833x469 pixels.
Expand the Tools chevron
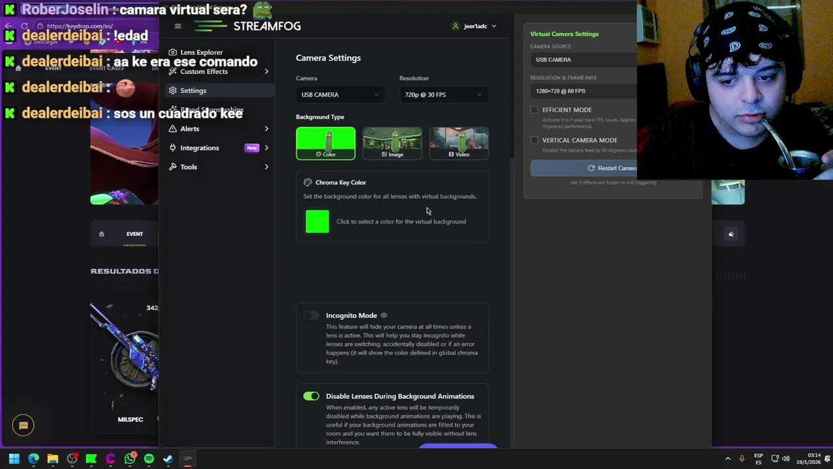266,167
